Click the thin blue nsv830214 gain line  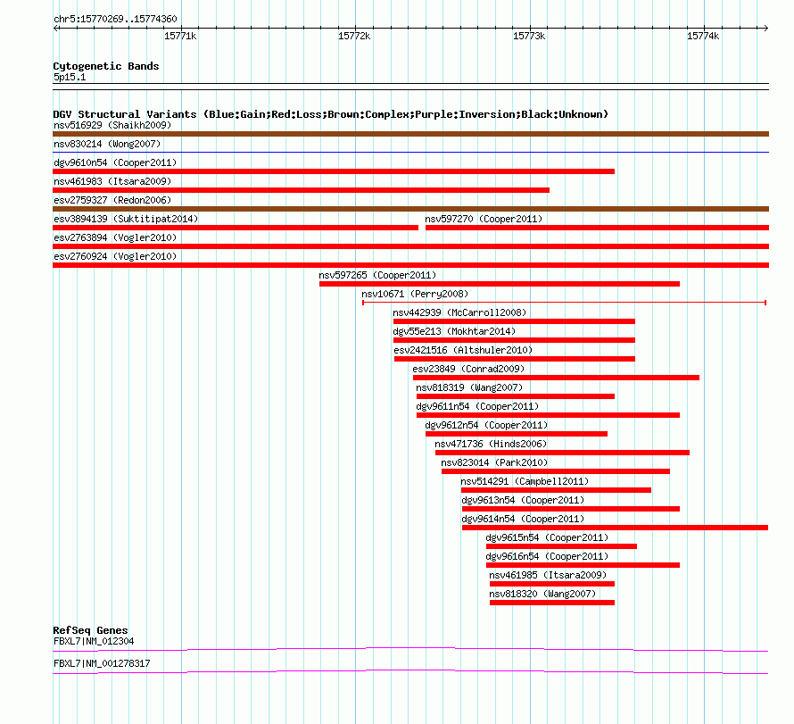point(410,152)
